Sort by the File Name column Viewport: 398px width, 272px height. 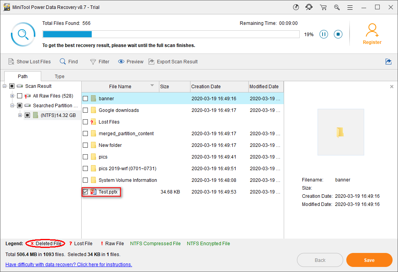point(120,87)
